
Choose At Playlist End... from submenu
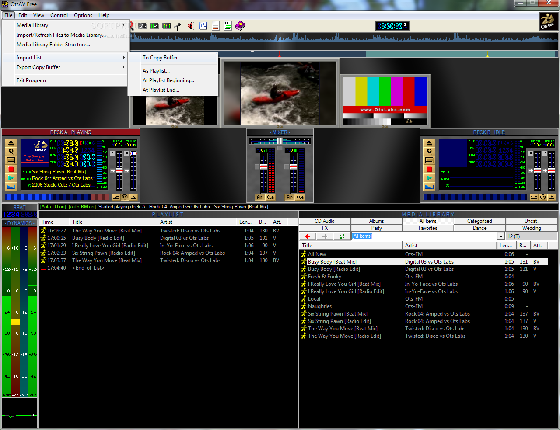[x=173, y=90]
